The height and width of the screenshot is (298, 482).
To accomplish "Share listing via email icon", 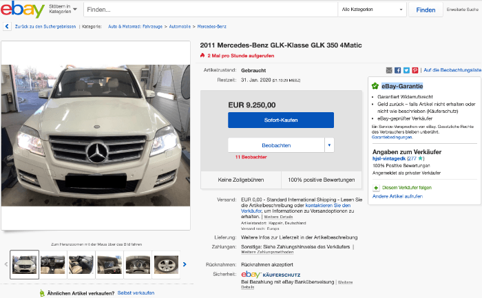I will click(x=389, y=70).
